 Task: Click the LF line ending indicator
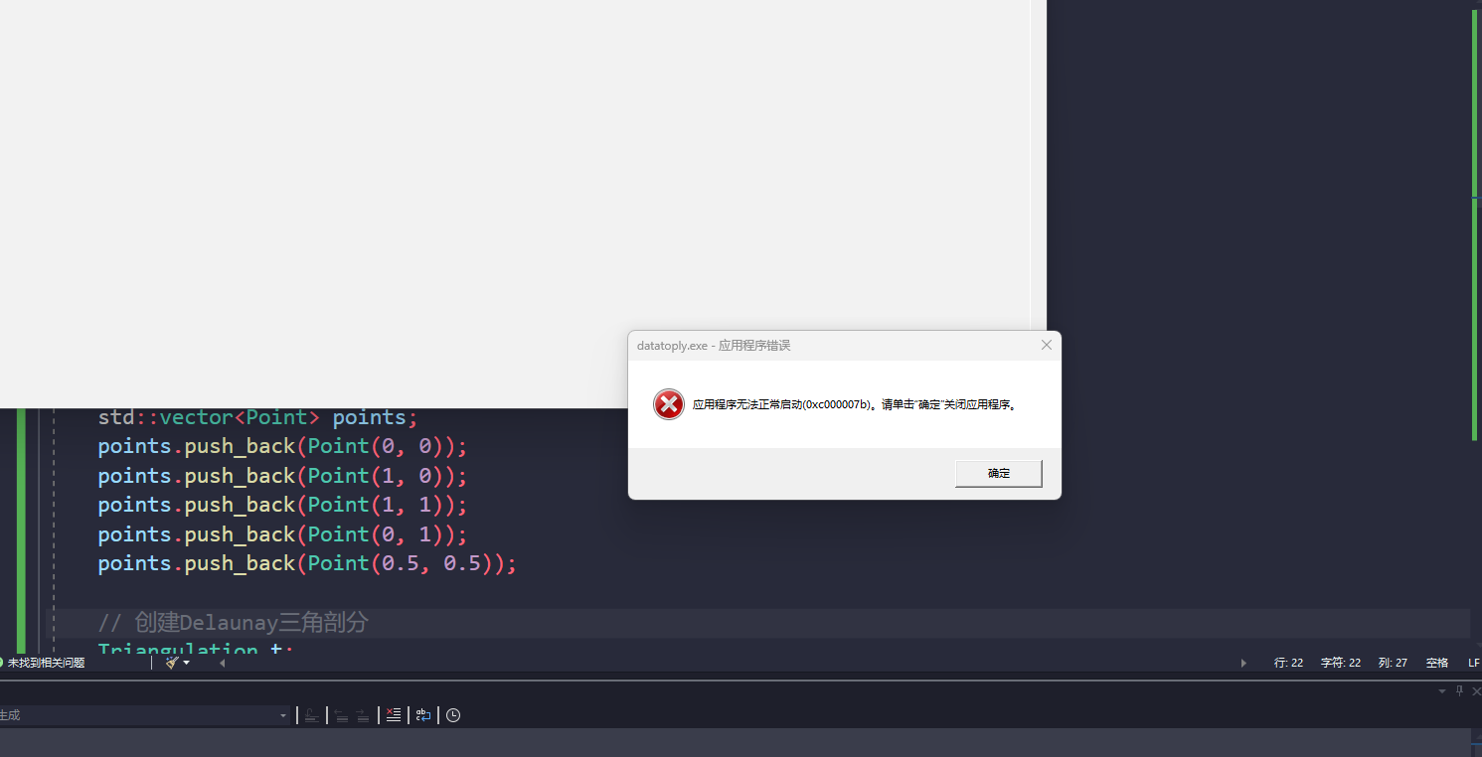pyautogui.click(x=1474, y=663)
